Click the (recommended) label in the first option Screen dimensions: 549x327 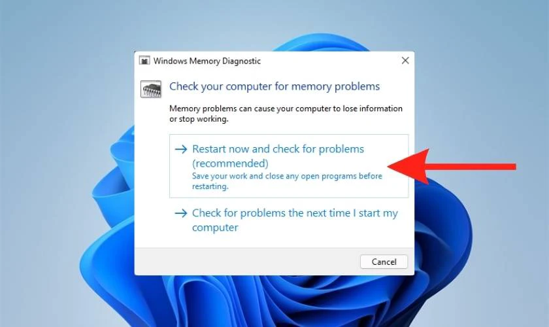[x=230, y=163]
